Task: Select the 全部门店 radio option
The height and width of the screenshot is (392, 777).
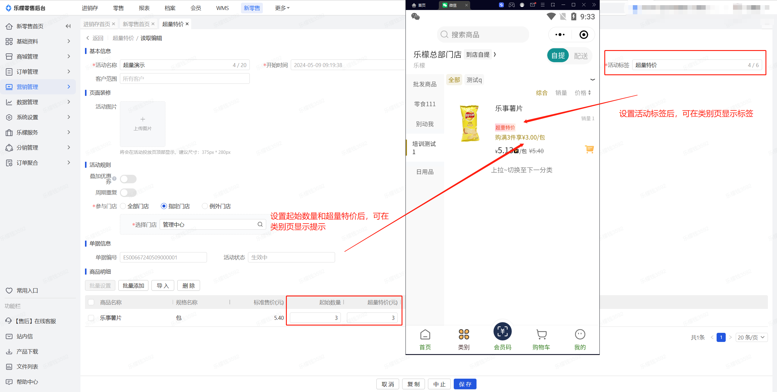Action: click(123, 206)
